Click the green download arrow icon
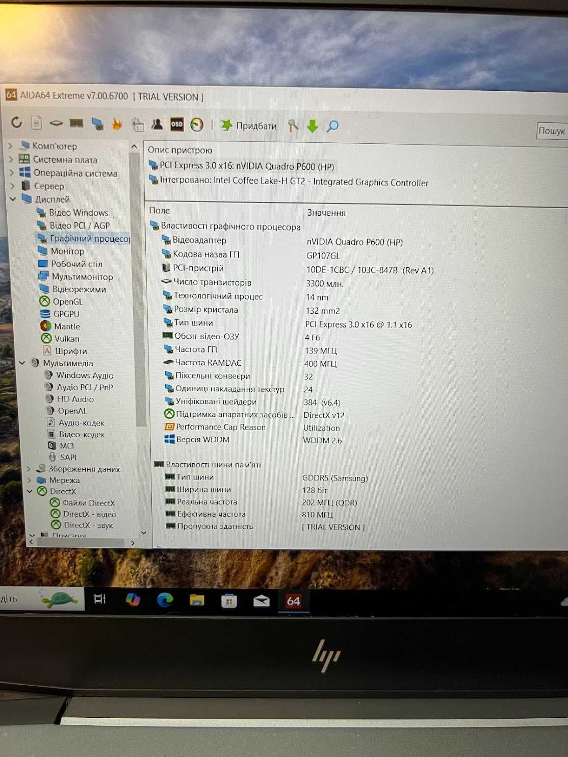The width and height of the screenshot is (568, 757). pos(313,126)
